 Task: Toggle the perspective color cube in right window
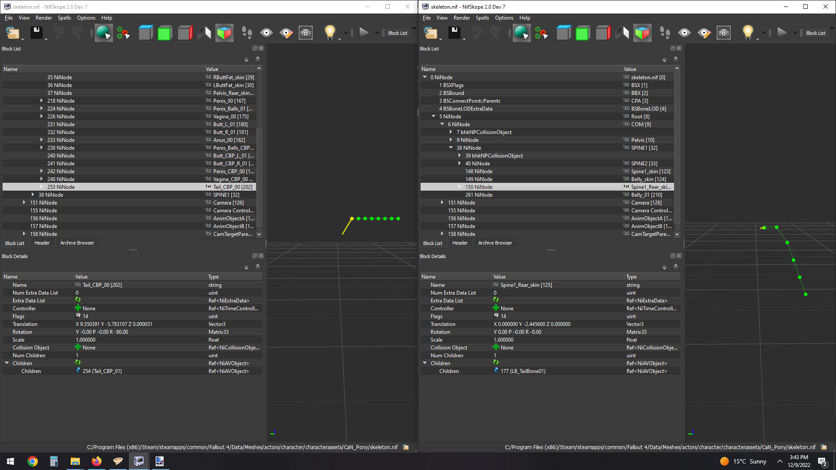[x=643, y=33]
